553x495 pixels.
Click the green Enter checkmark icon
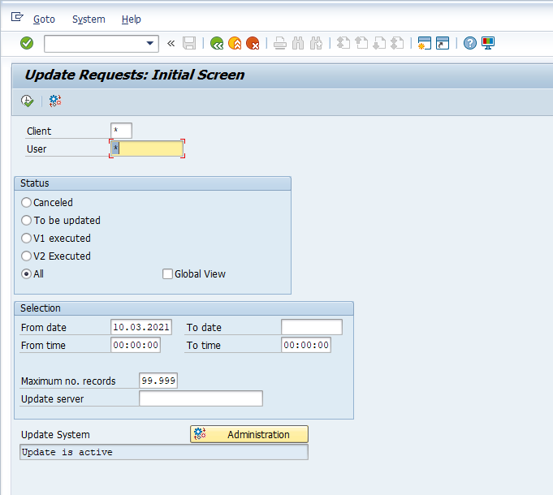pyautogui.click(x=27, y=43)
